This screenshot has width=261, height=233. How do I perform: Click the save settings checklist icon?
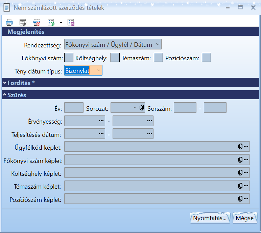(71, 23)
